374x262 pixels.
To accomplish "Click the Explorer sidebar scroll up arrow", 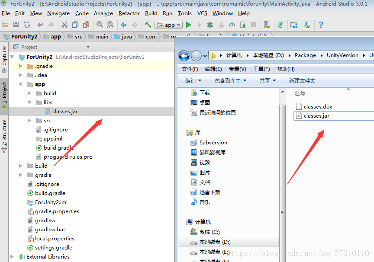I will pyautogui.click(x=283, y=92).
